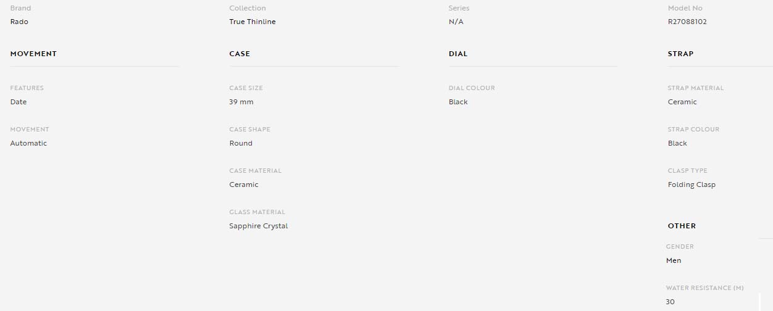The height and width of the screenshot is (311, 773).
Task: Click the Rado brand value
Action: (x=19, y=22)
